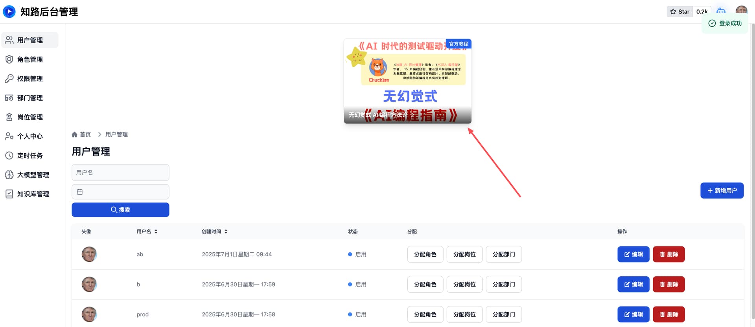The height and width of the screenshot is (327, 755).
Task: Click the 知路后台管理 blue logo icon
Action: (9, 12)
